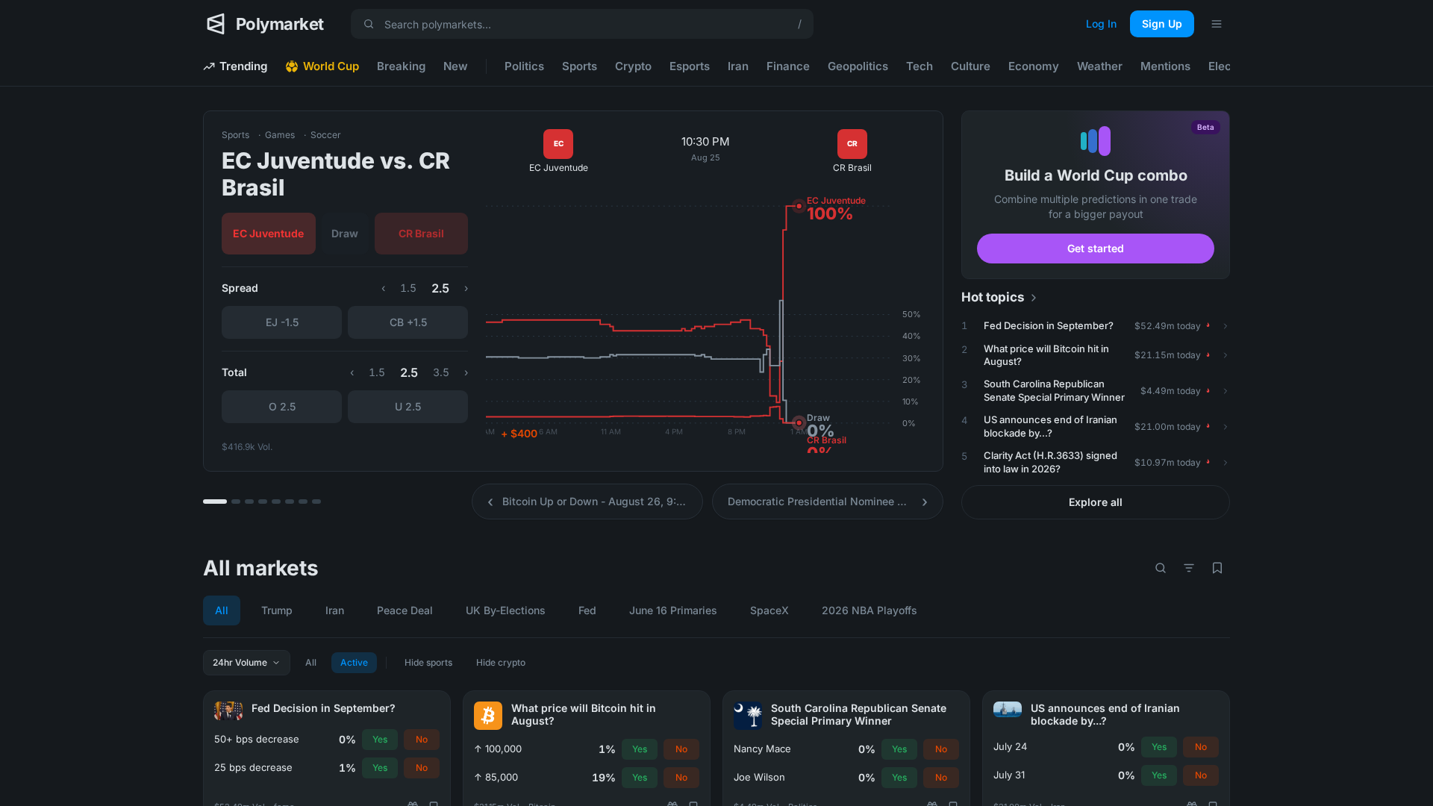Screen dimensions: 1433x806
Task: Buy Yes on Nancy Mace
Action: tap(899, 749)
